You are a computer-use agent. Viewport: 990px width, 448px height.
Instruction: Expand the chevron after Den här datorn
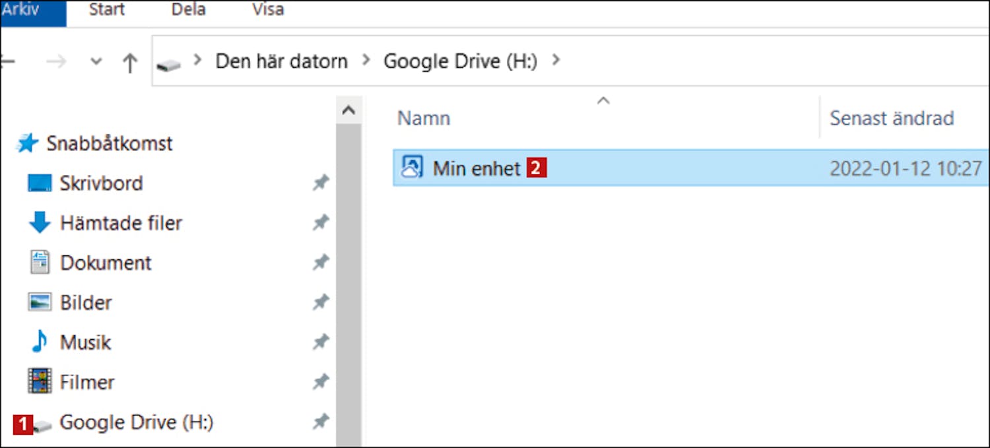click(x=366, y=61)
